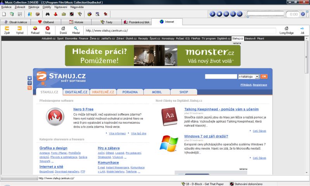Switch to the Historie tab
Image resolution: width=310 pixels, height=186 pixels.
pos(76,22)
